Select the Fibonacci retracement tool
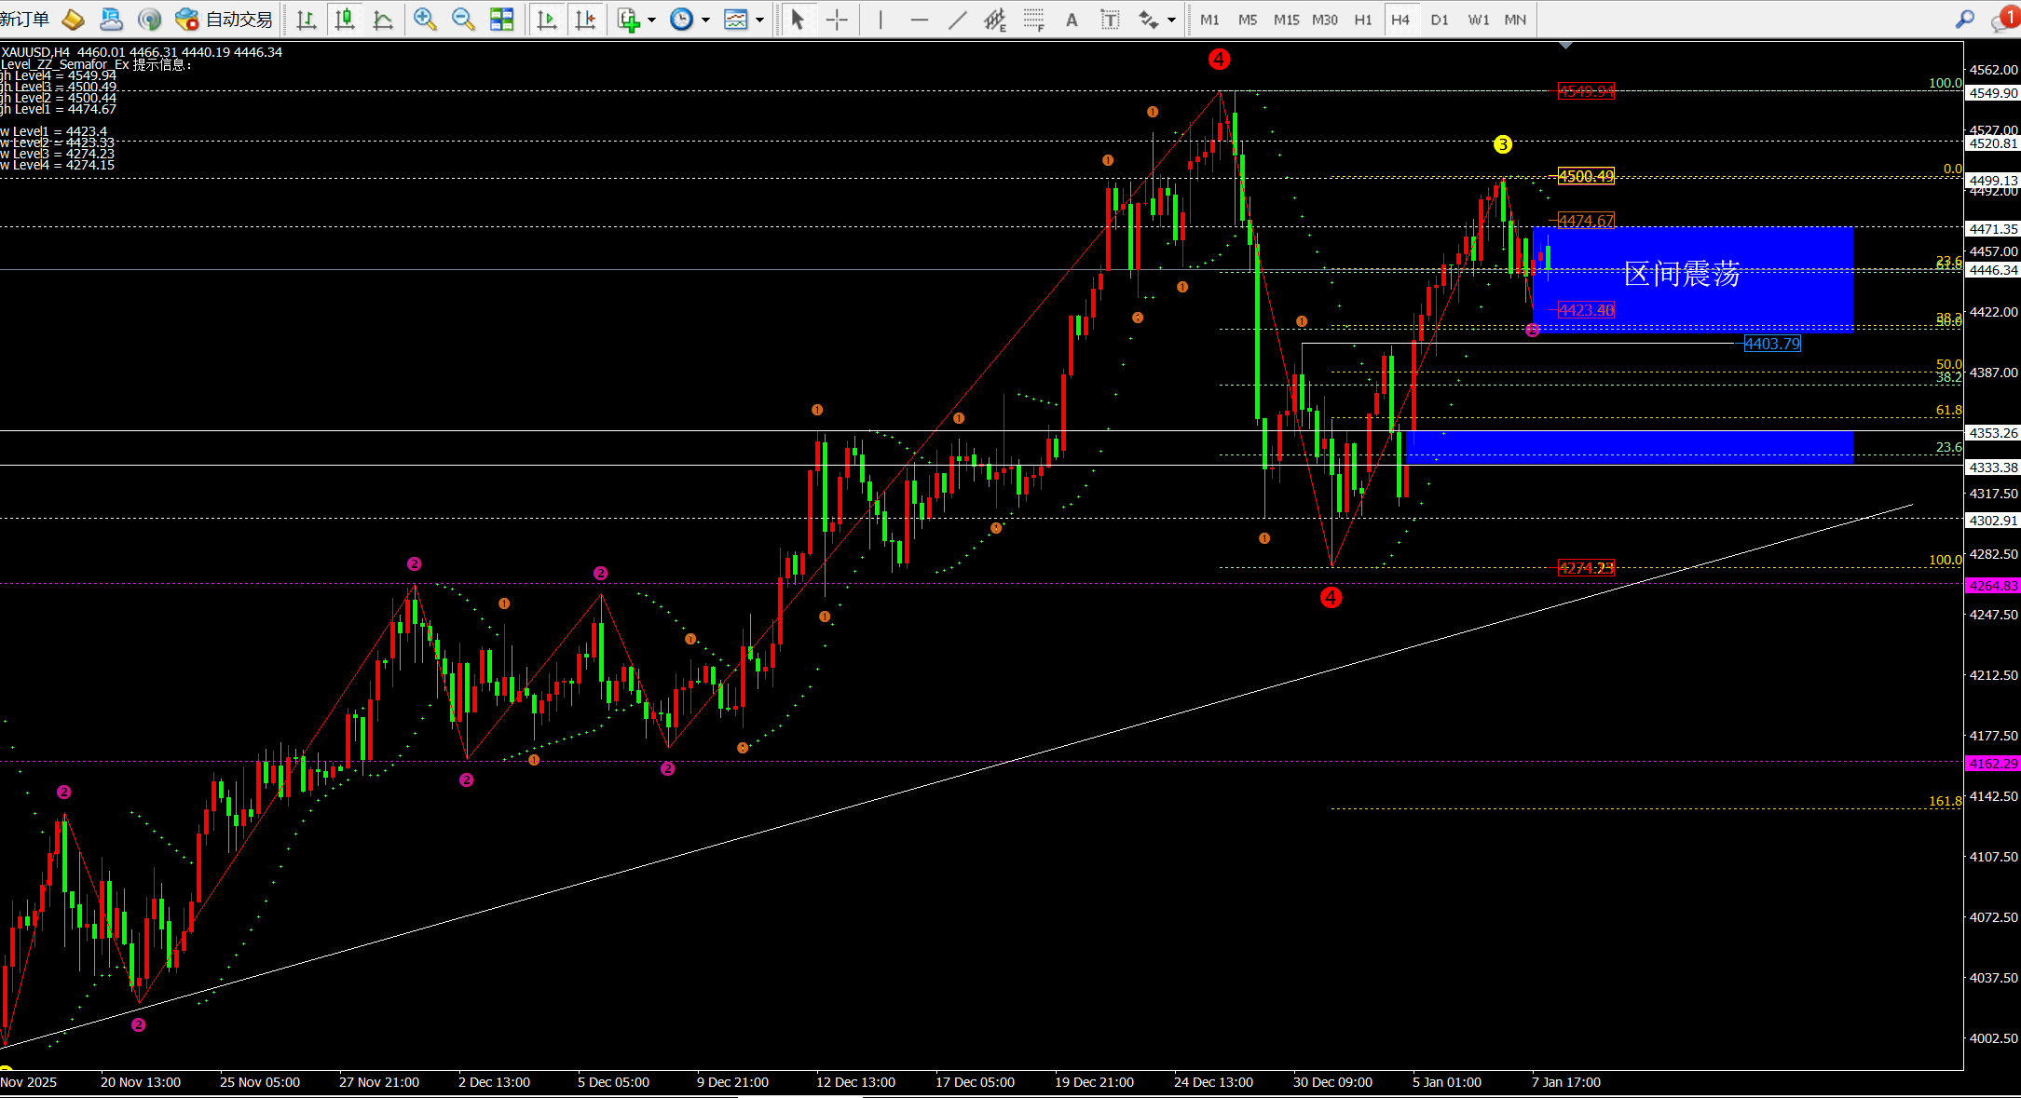The height and width of the screenshot is (1098, 2021). (1033, 20)
